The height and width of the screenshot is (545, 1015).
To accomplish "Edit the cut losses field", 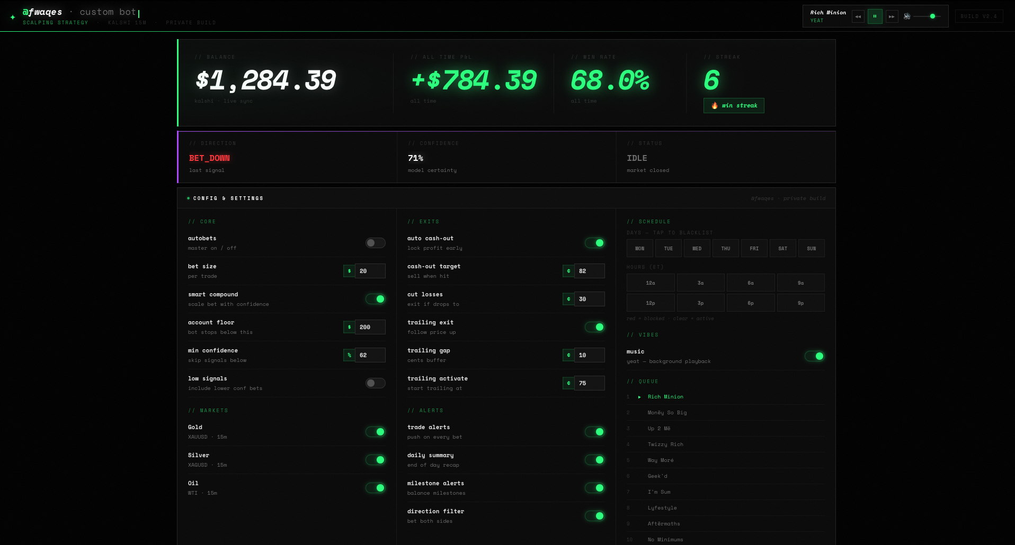I will tap(589, 299).
